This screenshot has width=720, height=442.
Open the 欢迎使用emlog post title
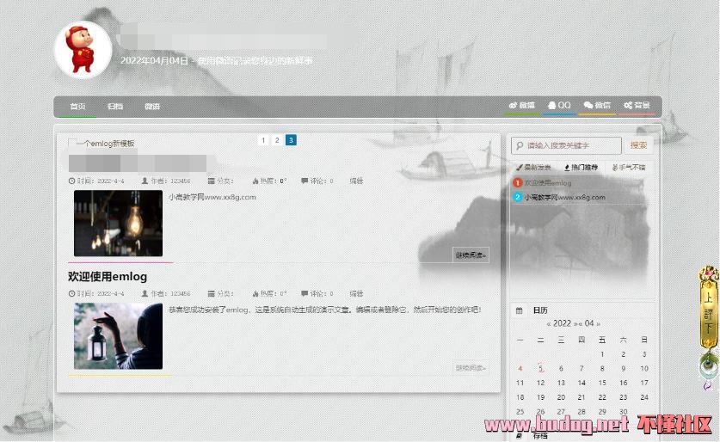tap(108, 277)
